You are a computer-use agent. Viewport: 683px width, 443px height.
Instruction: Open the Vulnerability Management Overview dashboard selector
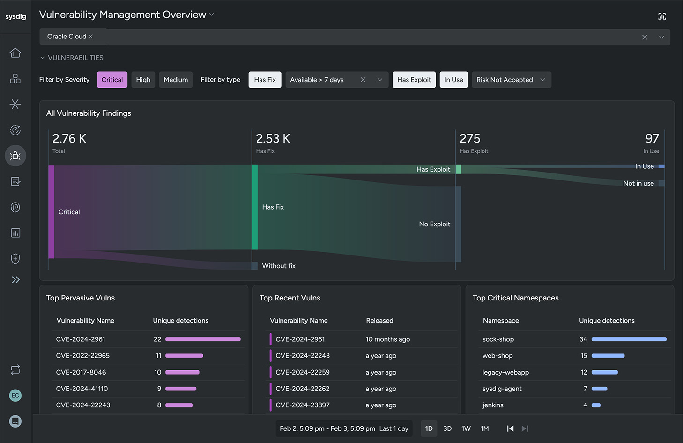(212, 15)
